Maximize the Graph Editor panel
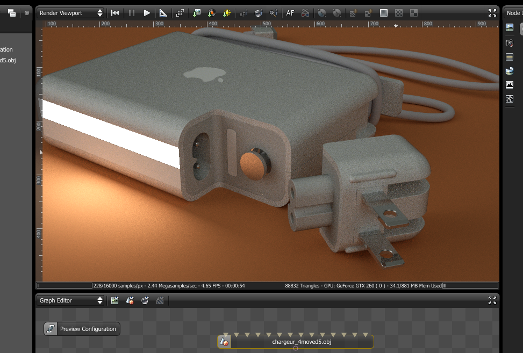 click(x=492, y=300)
